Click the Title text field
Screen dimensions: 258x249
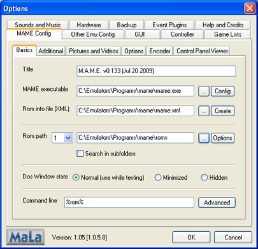(x=156, y=71)
